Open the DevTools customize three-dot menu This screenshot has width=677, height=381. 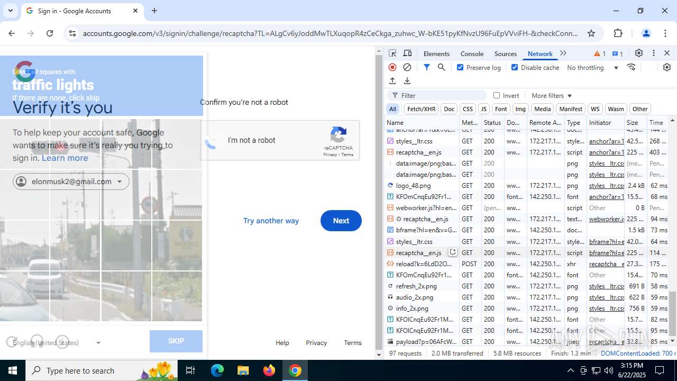(x=654, y=53)
